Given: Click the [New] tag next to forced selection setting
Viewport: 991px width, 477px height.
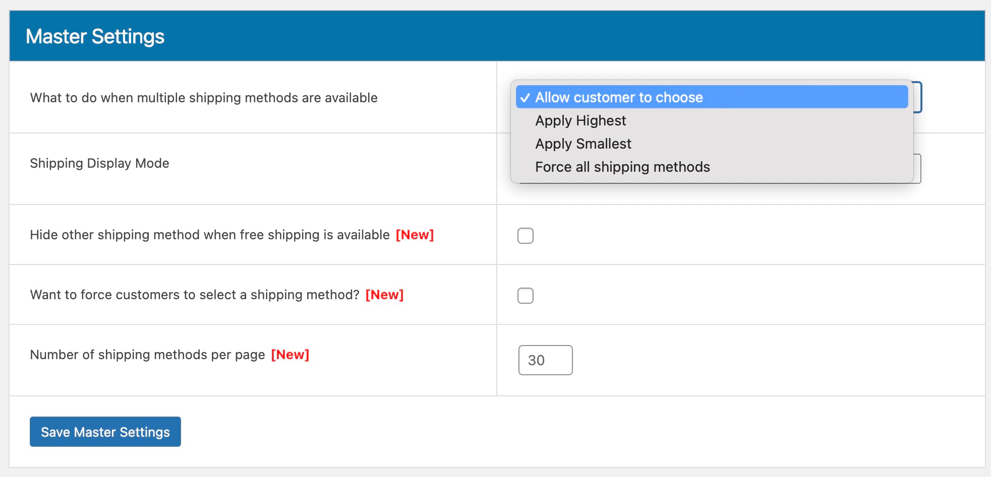Looking at the screenshot, I should (384, 295).
